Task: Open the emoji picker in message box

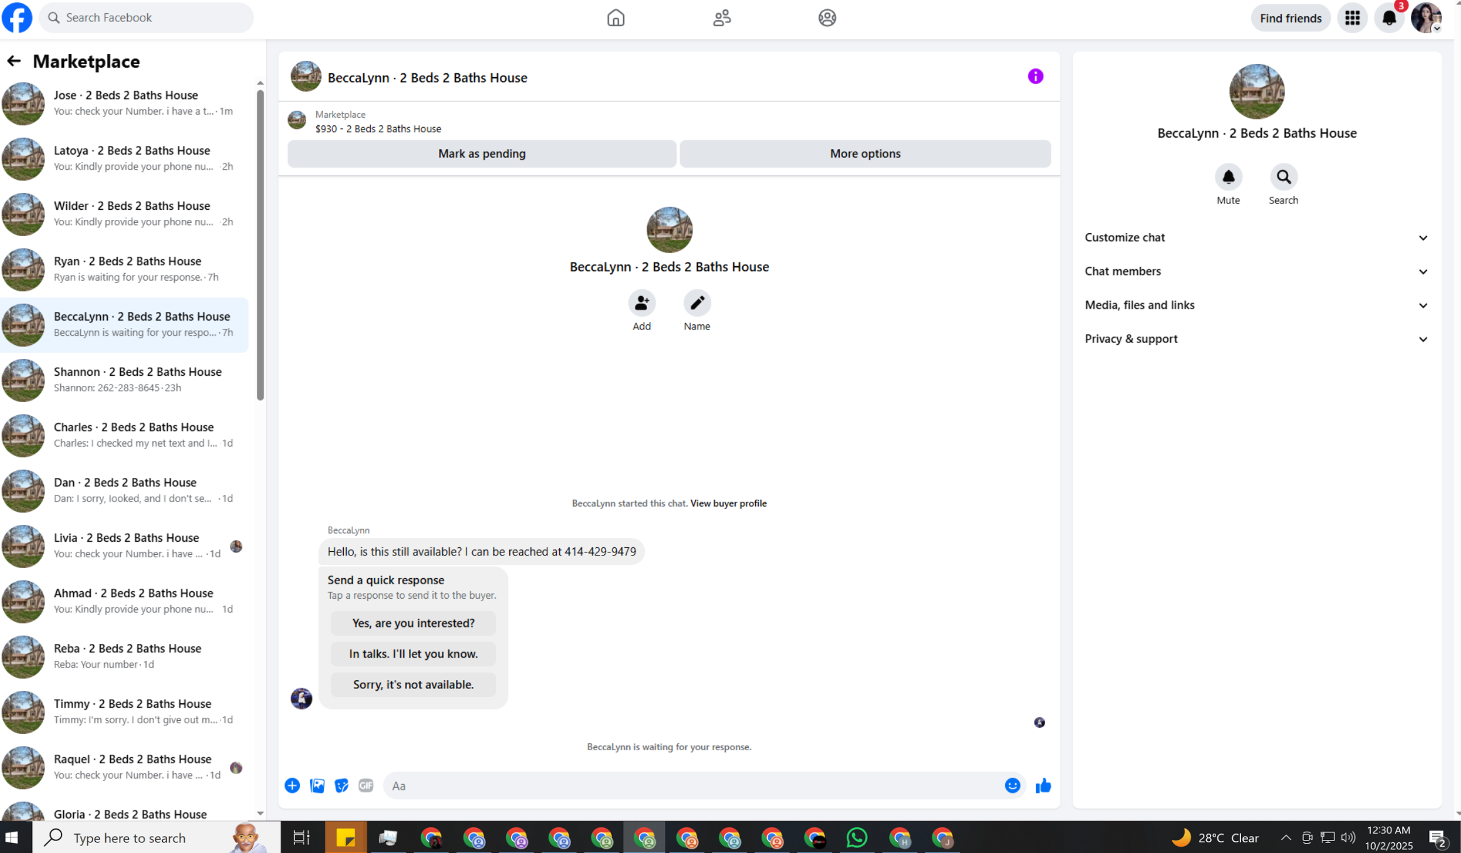Action: coord(1012,785)
